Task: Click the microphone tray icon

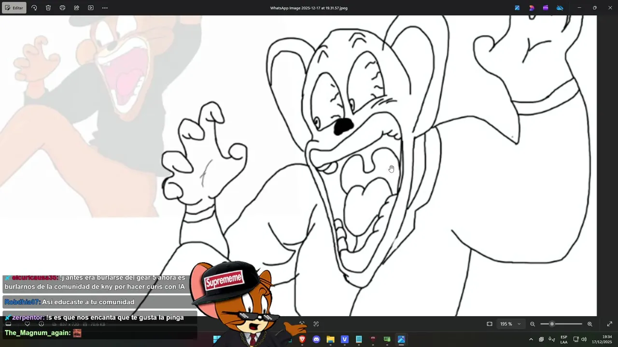Action: (x=552, y=339)
